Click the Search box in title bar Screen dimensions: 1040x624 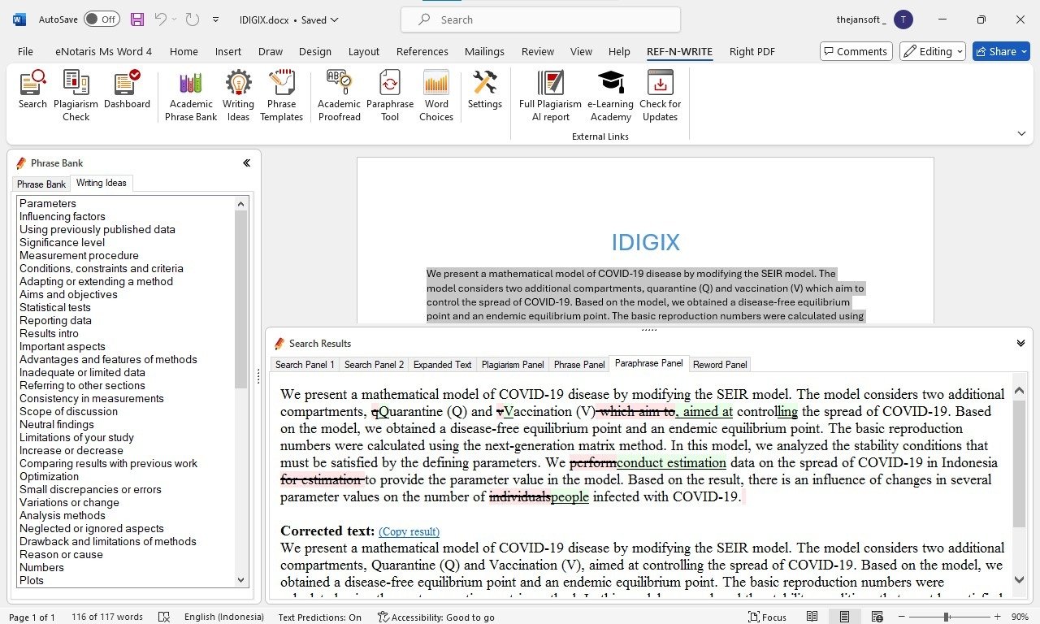pyautogui.click(x=540, y=19)
